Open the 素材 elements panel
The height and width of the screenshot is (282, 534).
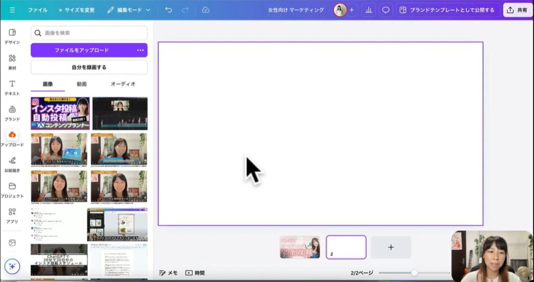(12, 62)
